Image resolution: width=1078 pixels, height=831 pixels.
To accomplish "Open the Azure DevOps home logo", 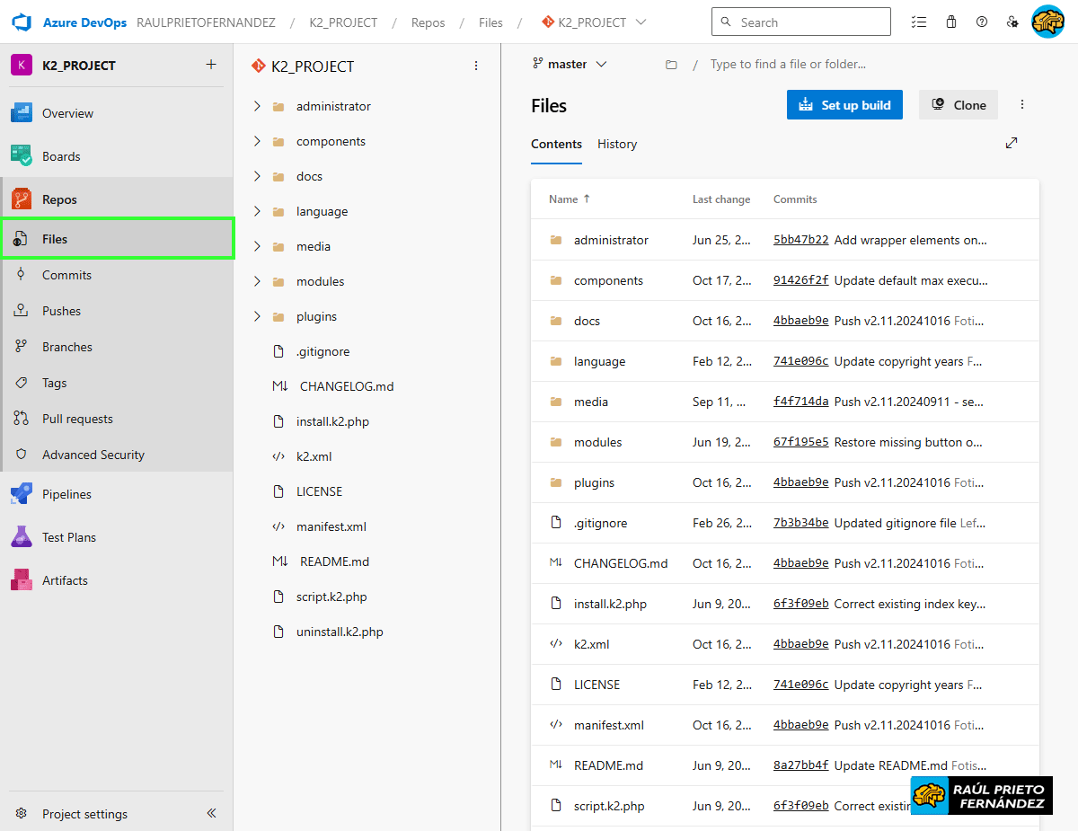I will (x=22, y=22).
